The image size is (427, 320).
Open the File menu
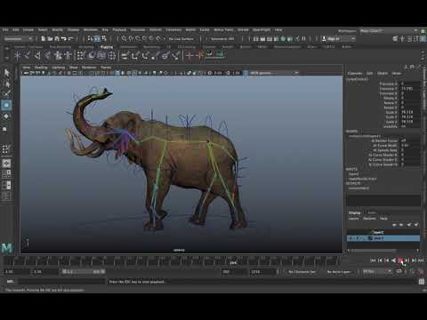[x=5, y=30]
